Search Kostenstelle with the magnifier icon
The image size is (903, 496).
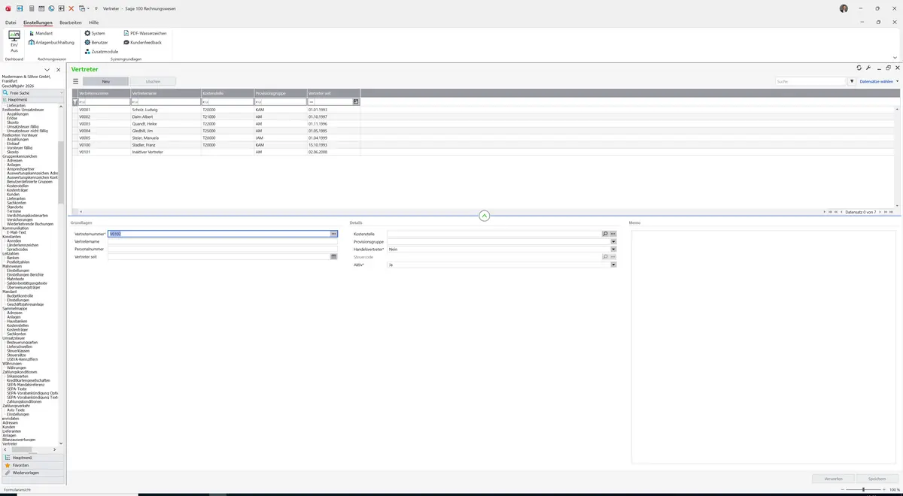pos(605,234)
